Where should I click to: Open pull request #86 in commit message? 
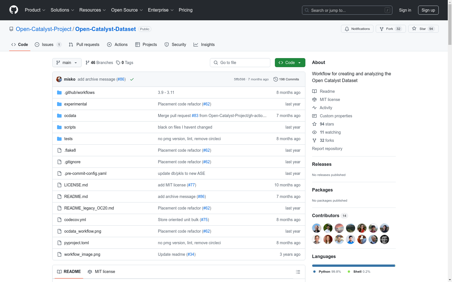pos(121,79)
